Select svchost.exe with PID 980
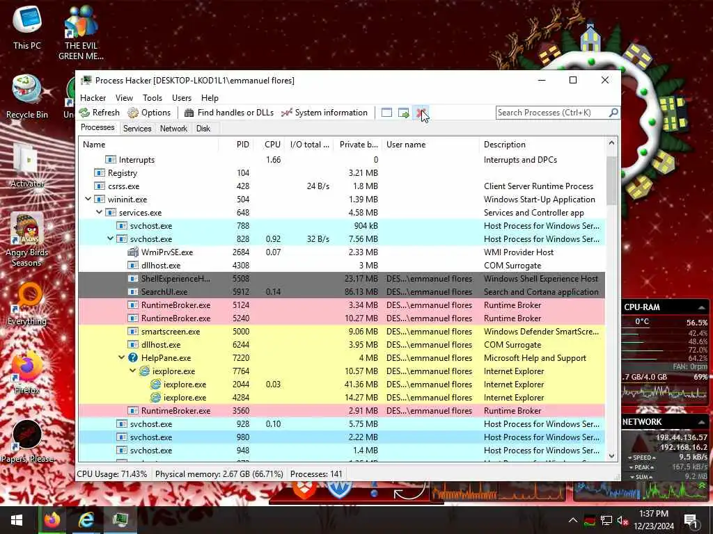Screen dimensions: 713x534 342,437
